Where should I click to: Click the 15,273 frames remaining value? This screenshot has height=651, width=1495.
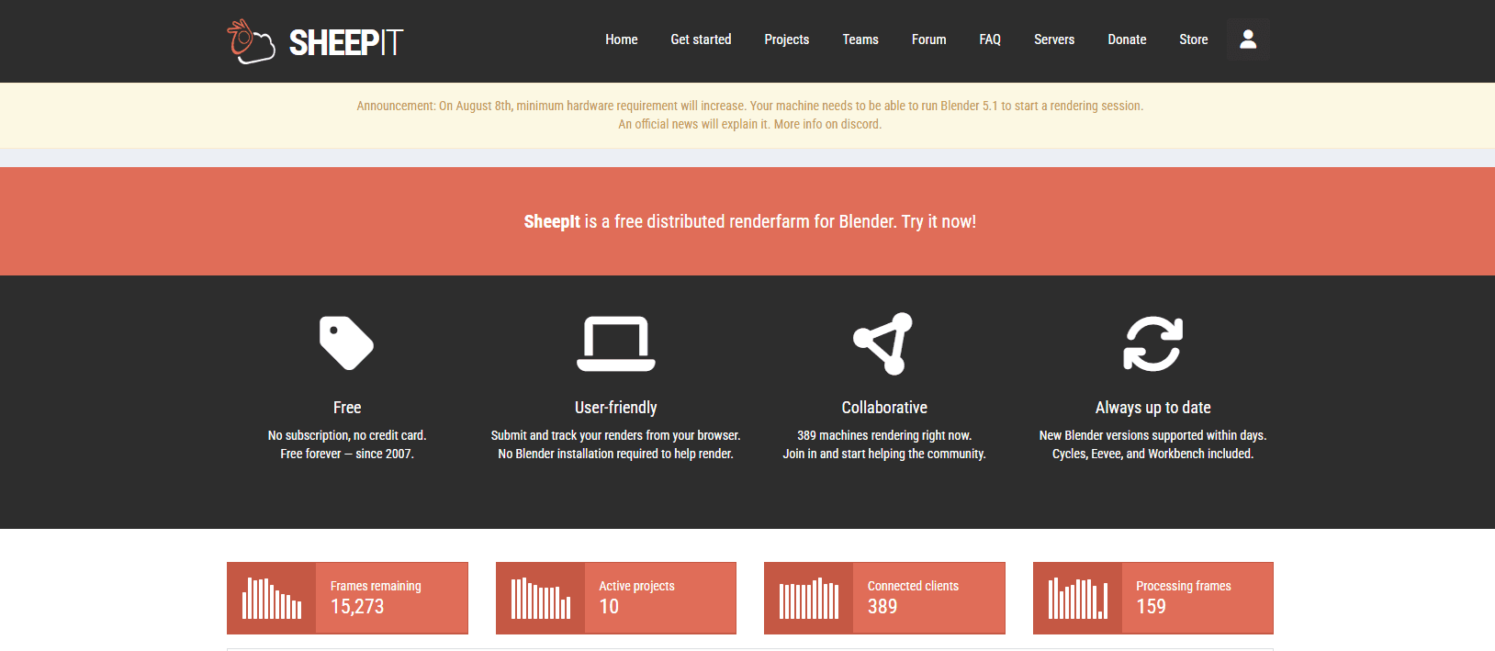[x=357, y=606]
